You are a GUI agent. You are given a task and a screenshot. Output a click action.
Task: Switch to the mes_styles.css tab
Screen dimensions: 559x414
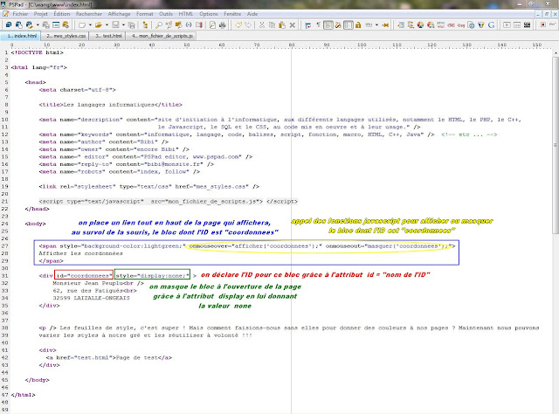[66, 36]
